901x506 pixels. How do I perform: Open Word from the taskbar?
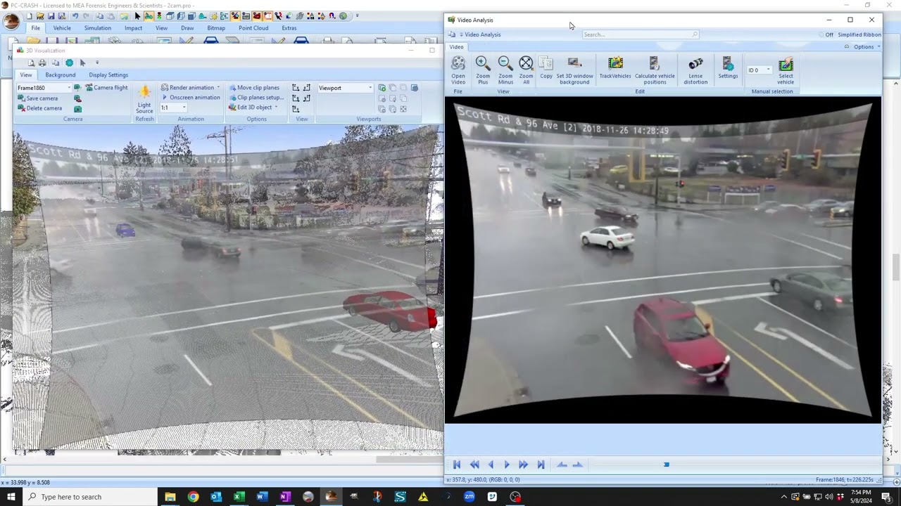click(x=262, y=497)
